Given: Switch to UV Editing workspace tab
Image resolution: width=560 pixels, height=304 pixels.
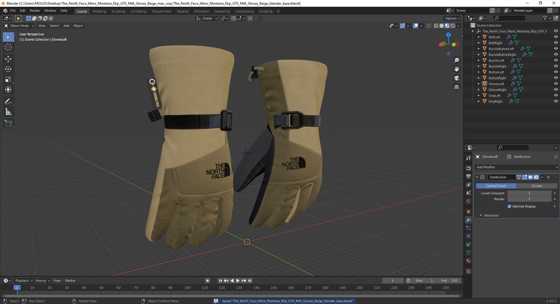Looking at the screenshot, I should coord(139,11).
